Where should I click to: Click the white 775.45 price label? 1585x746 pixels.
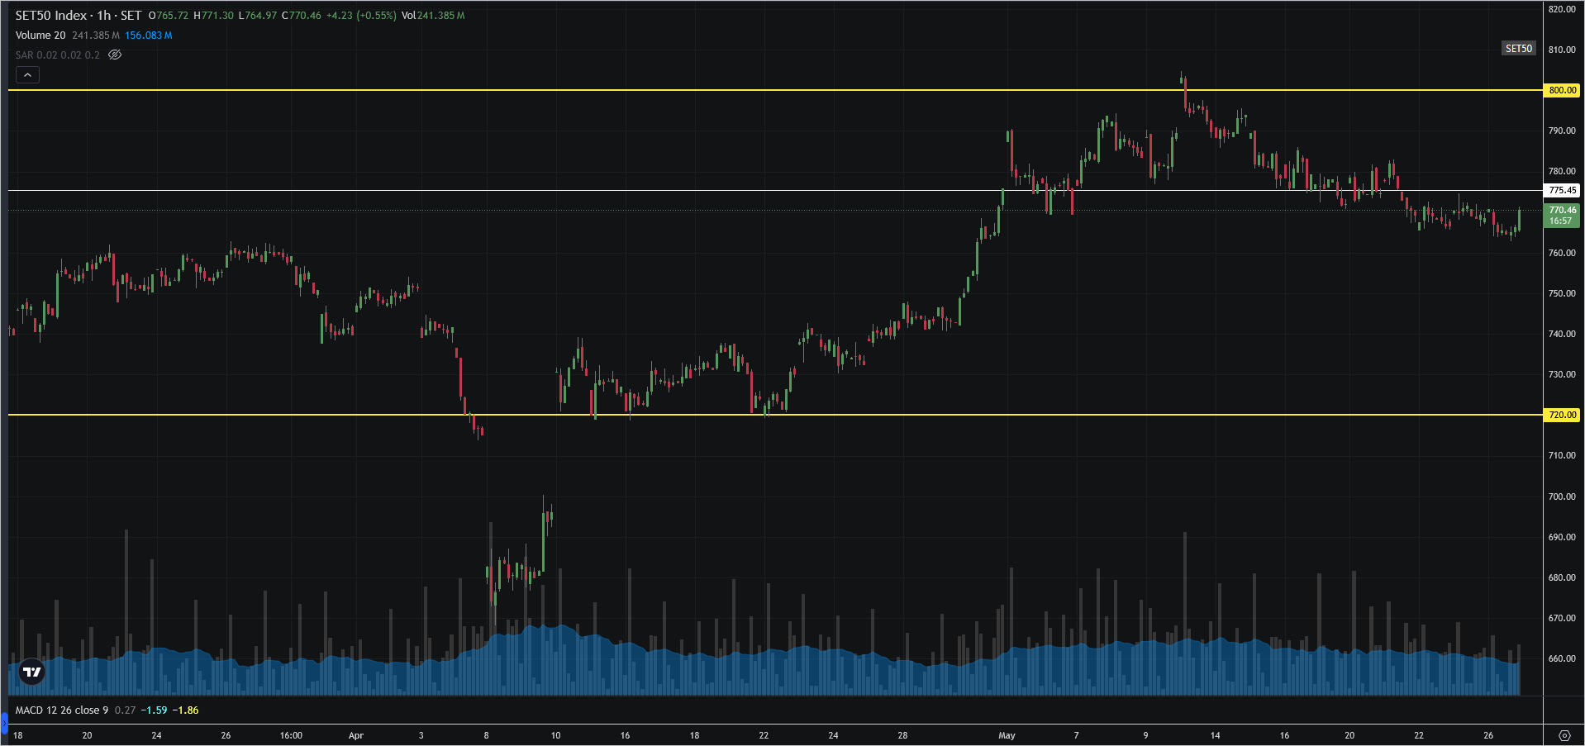pyautogui.click(x=1561, y=190)
